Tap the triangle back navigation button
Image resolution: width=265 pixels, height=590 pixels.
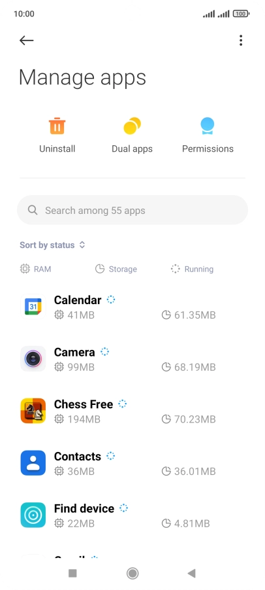point(192,573)
